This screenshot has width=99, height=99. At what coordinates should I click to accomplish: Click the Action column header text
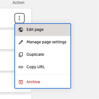[x=19, y=3]
